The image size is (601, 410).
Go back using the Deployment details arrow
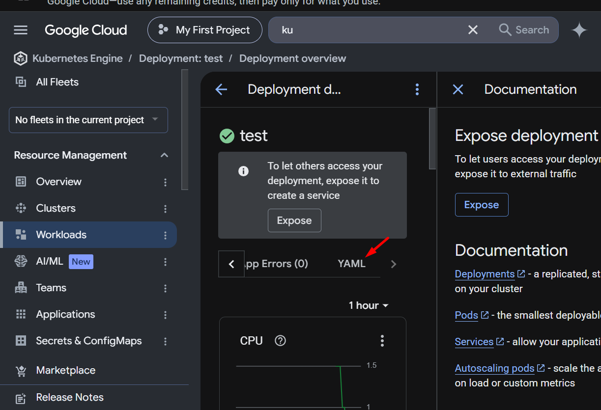pyautogui.click(x=222, y=89)
